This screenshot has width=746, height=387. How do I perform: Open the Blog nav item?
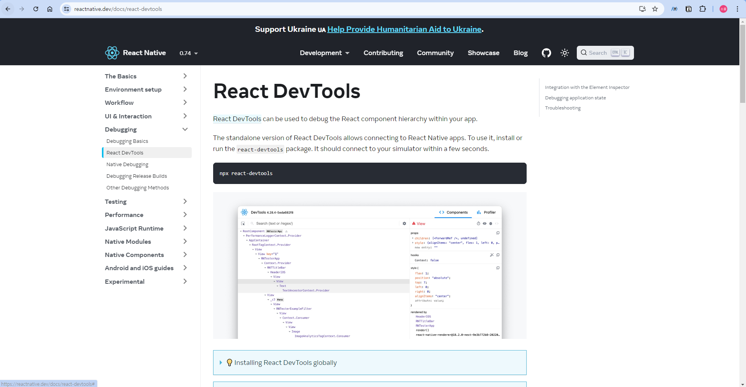point(520,53)
